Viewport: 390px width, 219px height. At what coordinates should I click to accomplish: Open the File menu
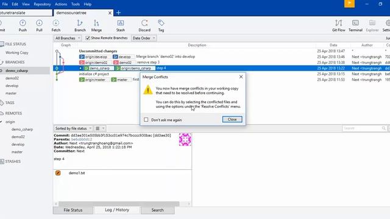pyautogui.click(x=5, y=4)
